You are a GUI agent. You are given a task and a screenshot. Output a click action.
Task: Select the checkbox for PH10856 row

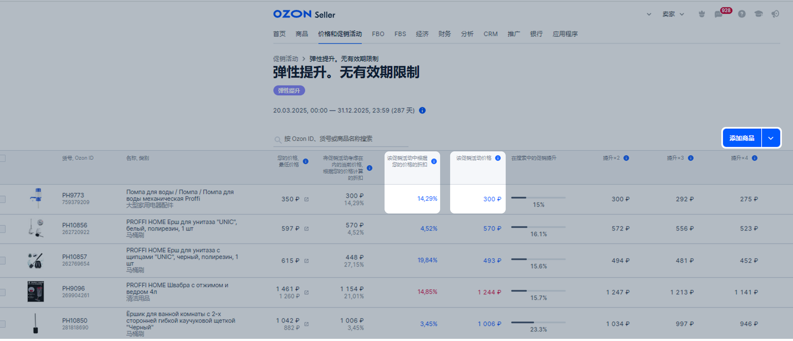point(3,229)
